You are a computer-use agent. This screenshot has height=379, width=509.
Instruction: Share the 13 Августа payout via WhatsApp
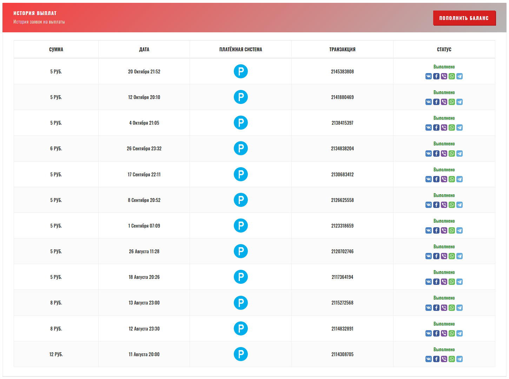452,308
